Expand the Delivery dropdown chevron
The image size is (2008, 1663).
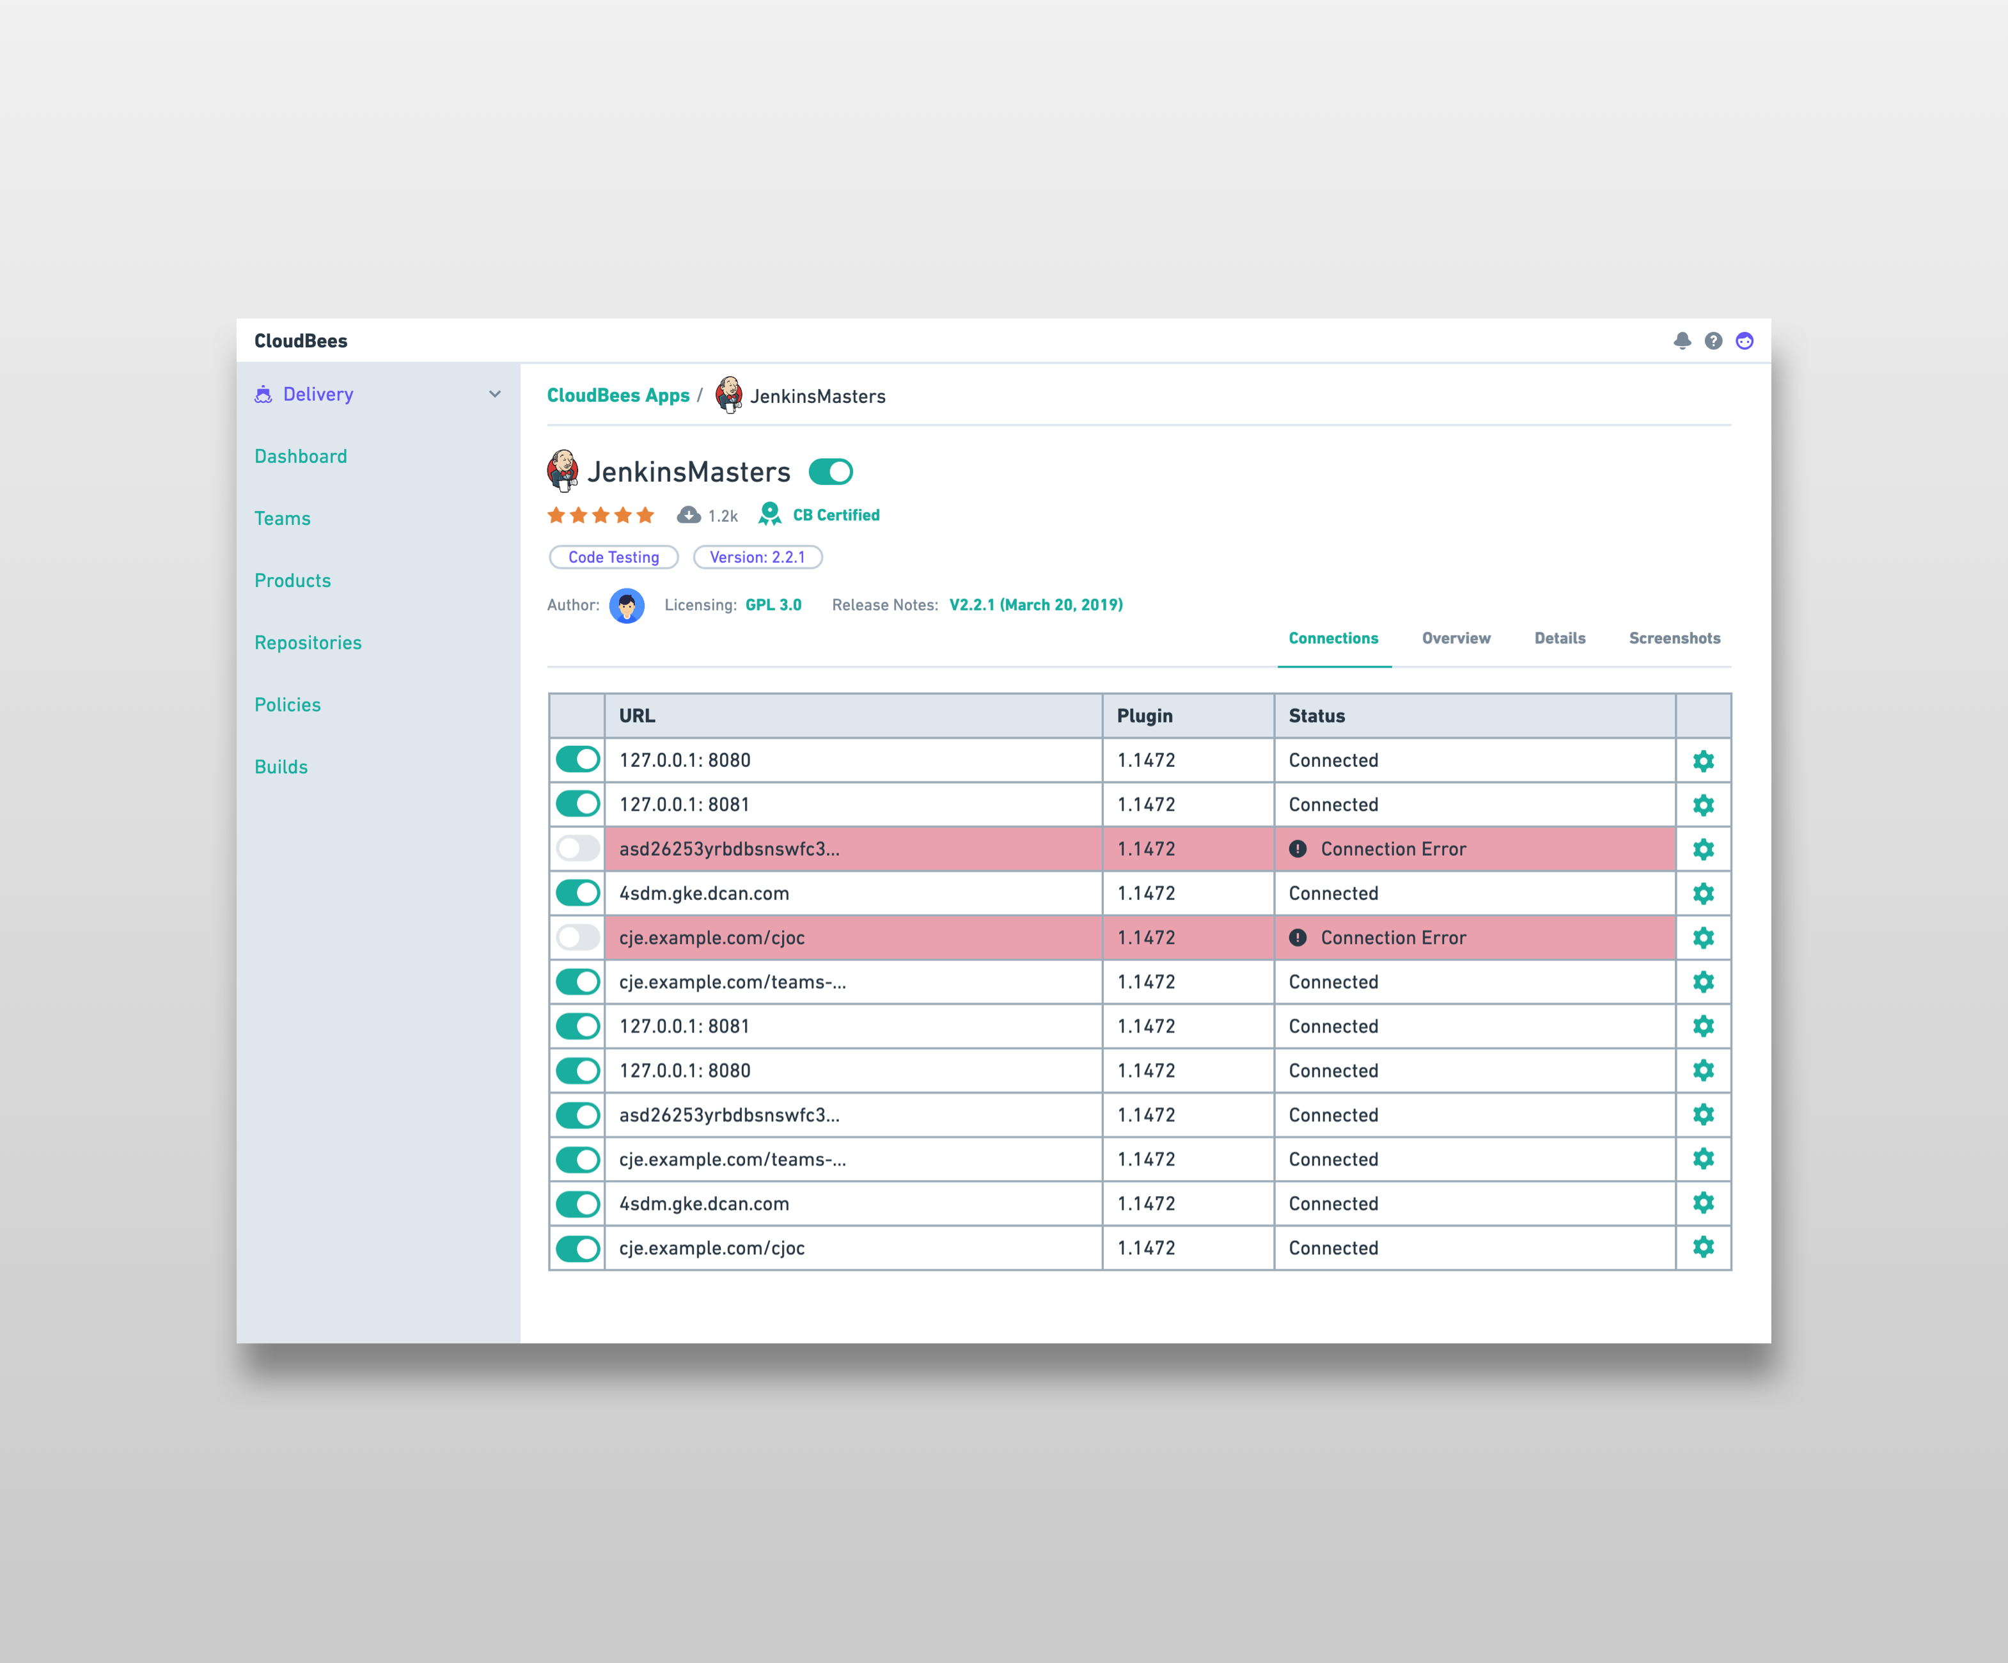tap(494, 394)
